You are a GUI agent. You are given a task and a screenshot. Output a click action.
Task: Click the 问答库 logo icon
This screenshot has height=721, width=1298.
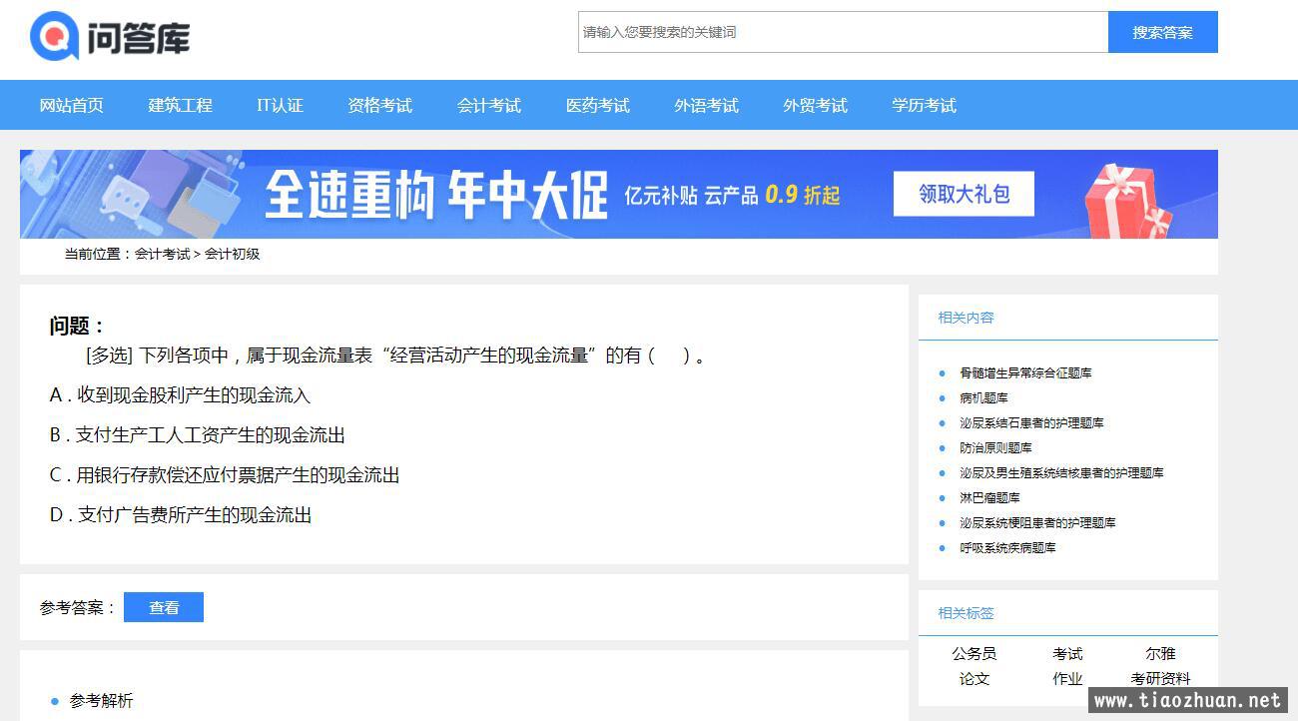tap(54, 37)
